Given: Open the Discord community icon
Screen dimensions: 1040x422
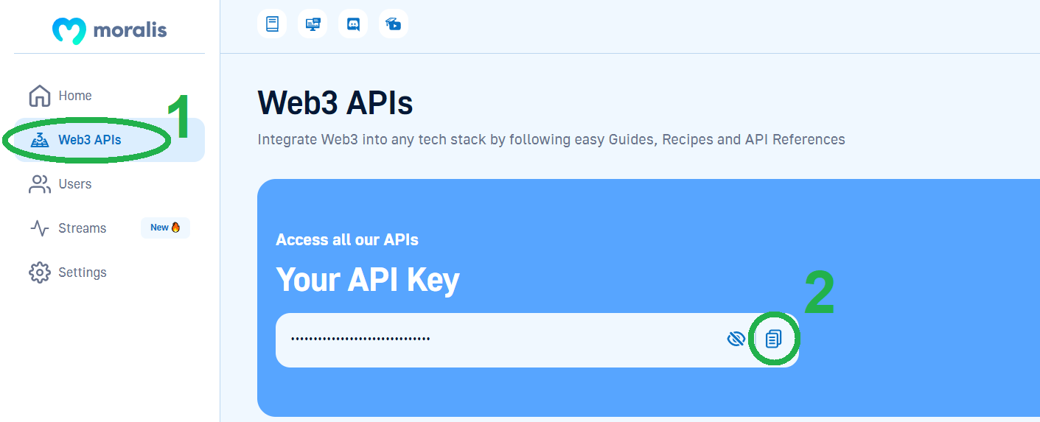Looking at the screenshot, I should click(353, 24).
